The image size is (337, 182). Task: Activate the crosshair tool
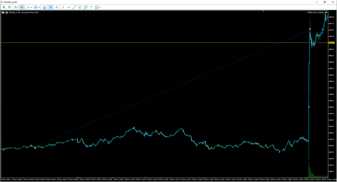[x=56, y=7]
